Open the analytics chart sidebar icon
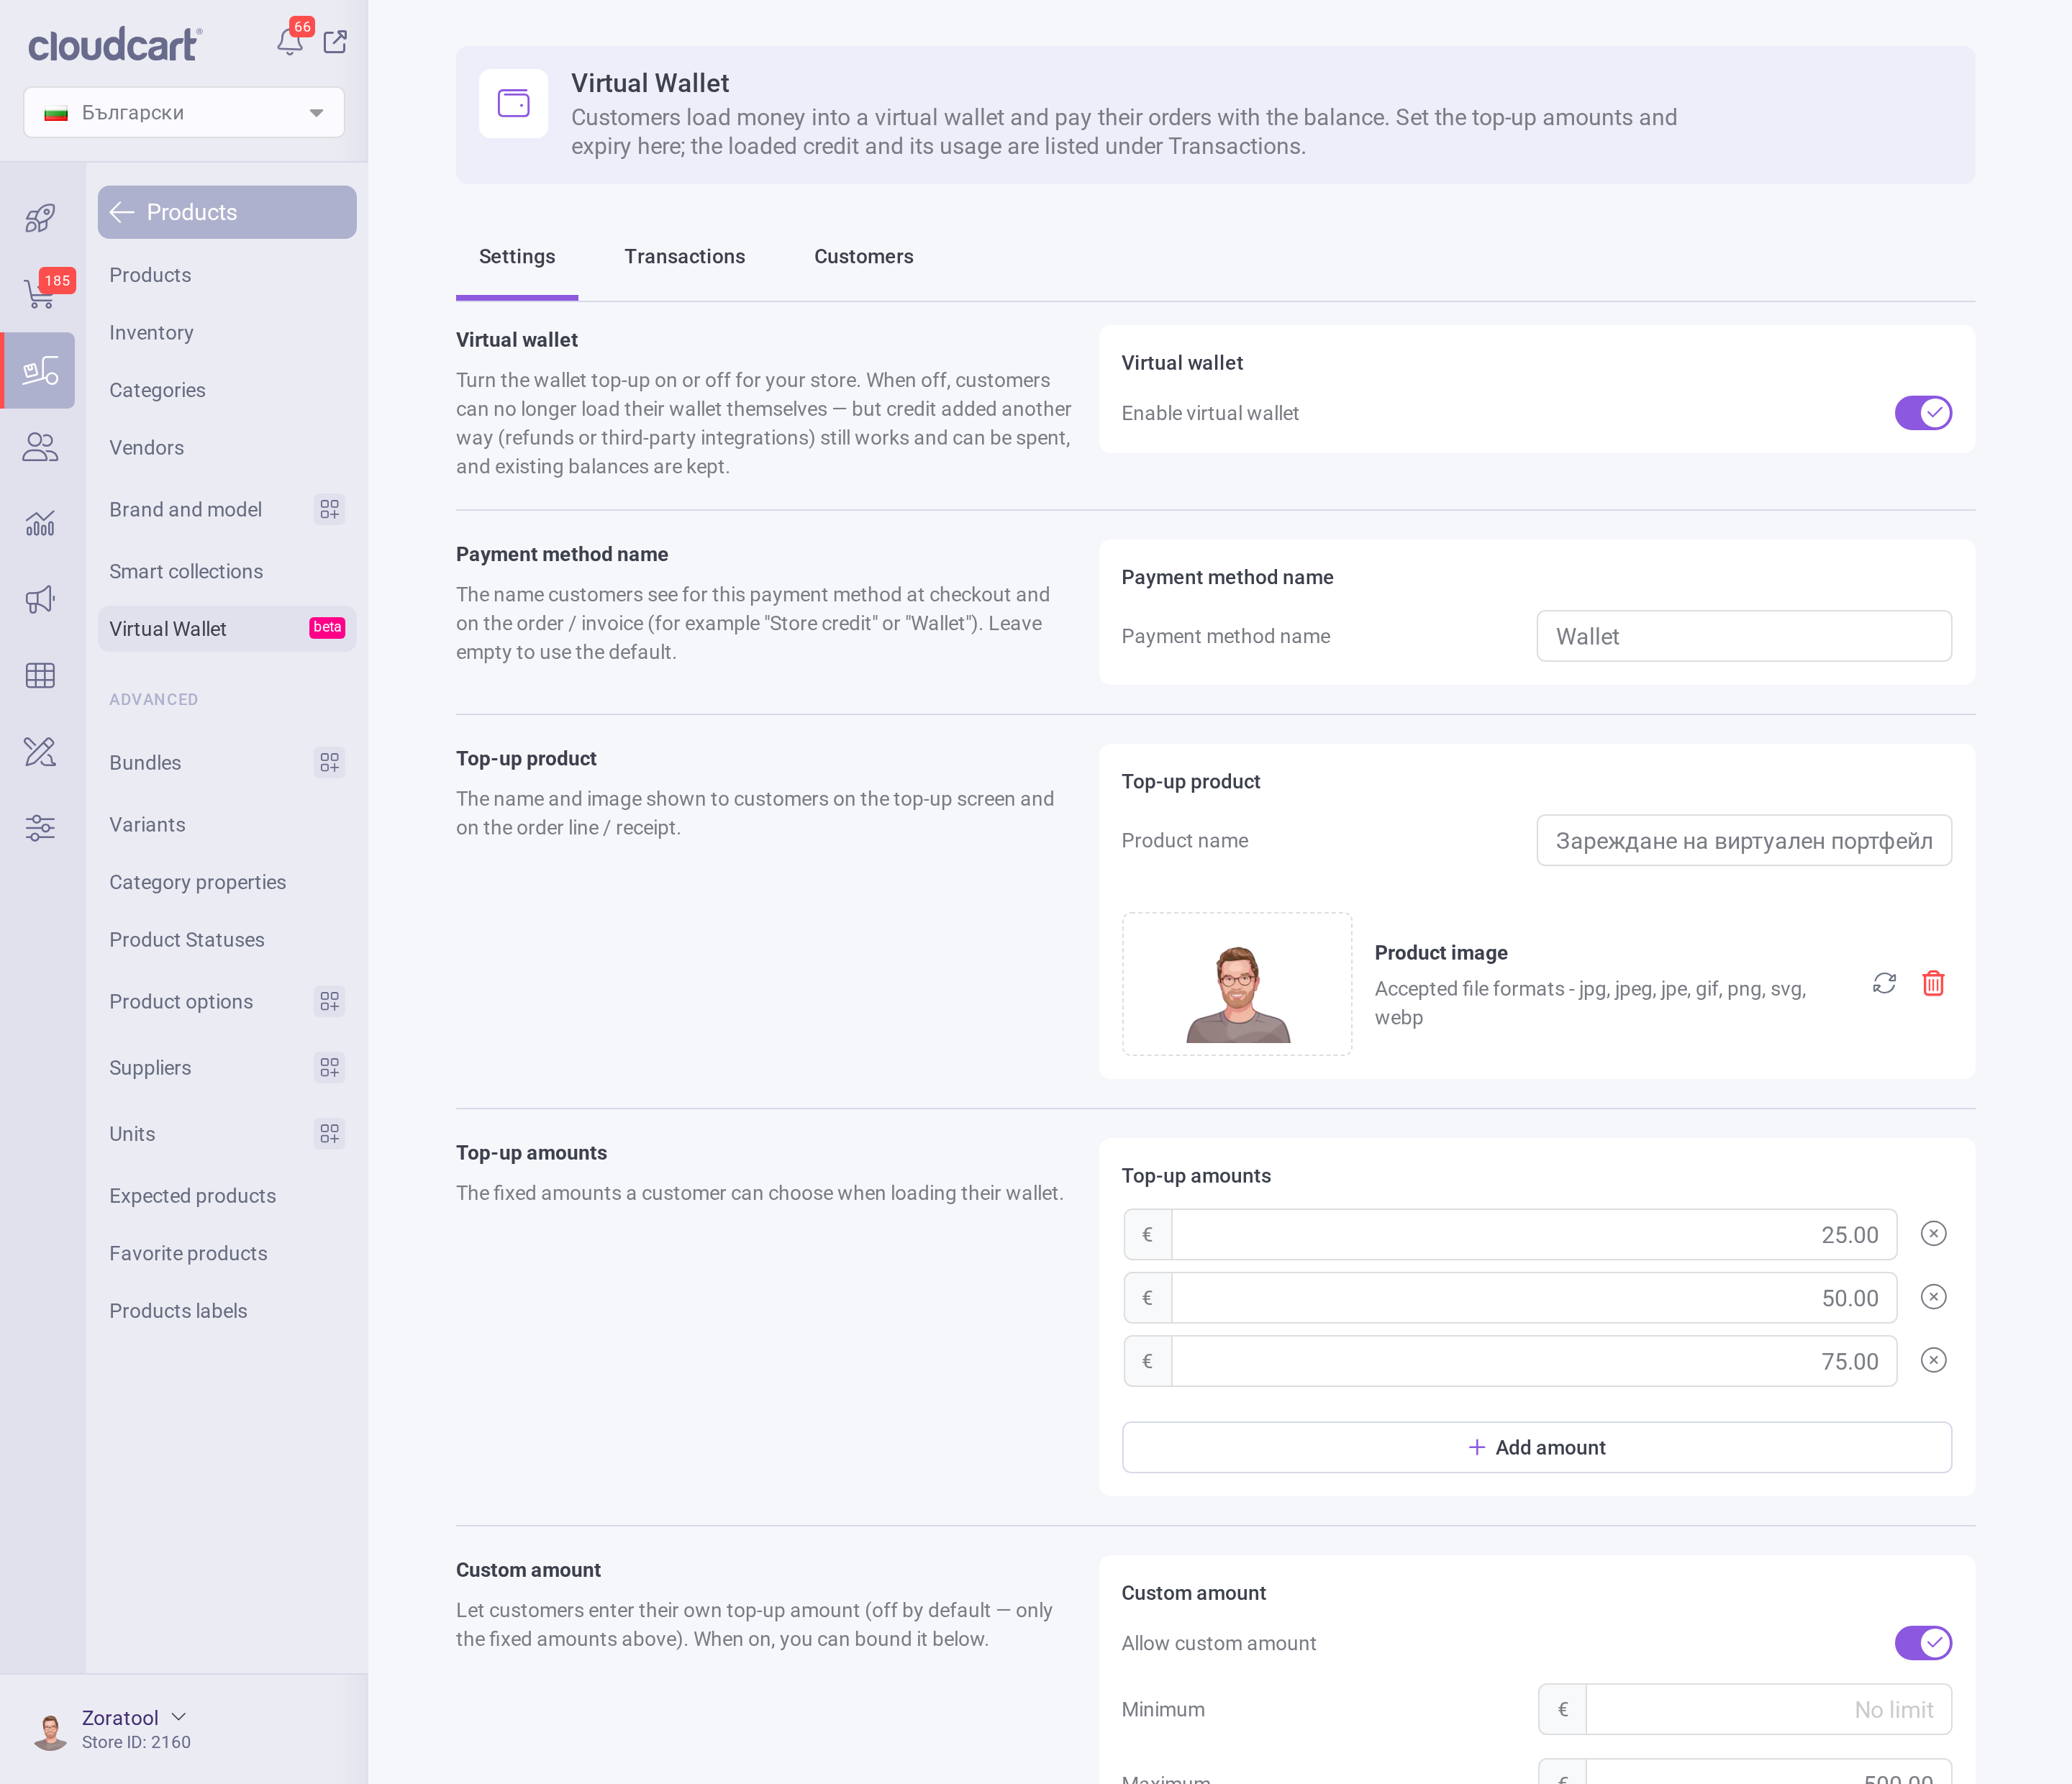Viewport: 2072px width, 1784px height. [40, 523]
